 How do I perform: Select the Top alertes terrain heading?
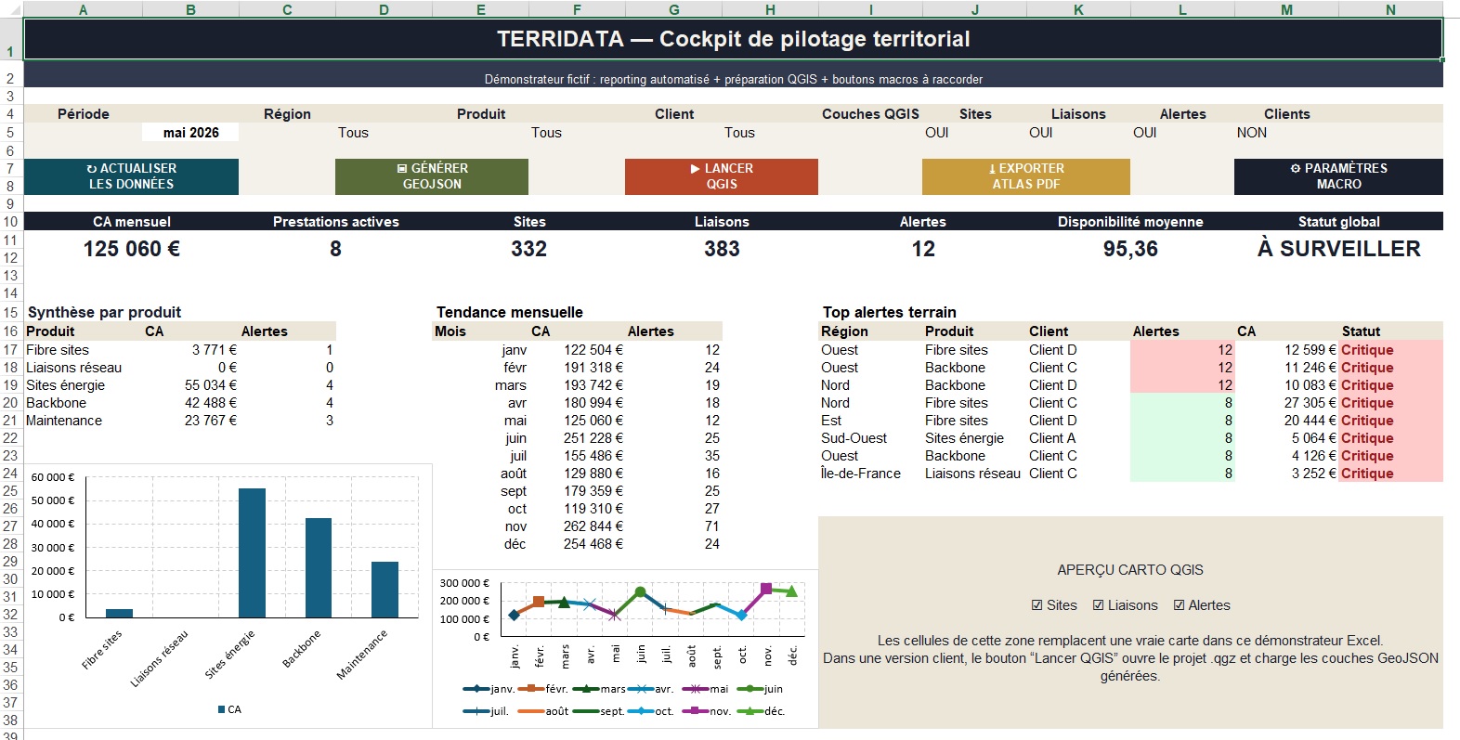[889, 312]
